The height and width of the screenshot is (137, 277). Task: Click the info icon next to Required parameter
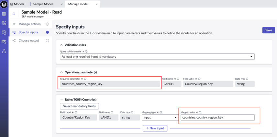(85, 79)
